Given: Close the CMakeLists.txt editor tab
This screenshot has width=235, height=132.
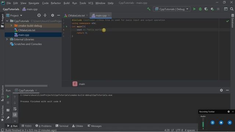Looking at the screenshot, I should [x=87, y=15].
